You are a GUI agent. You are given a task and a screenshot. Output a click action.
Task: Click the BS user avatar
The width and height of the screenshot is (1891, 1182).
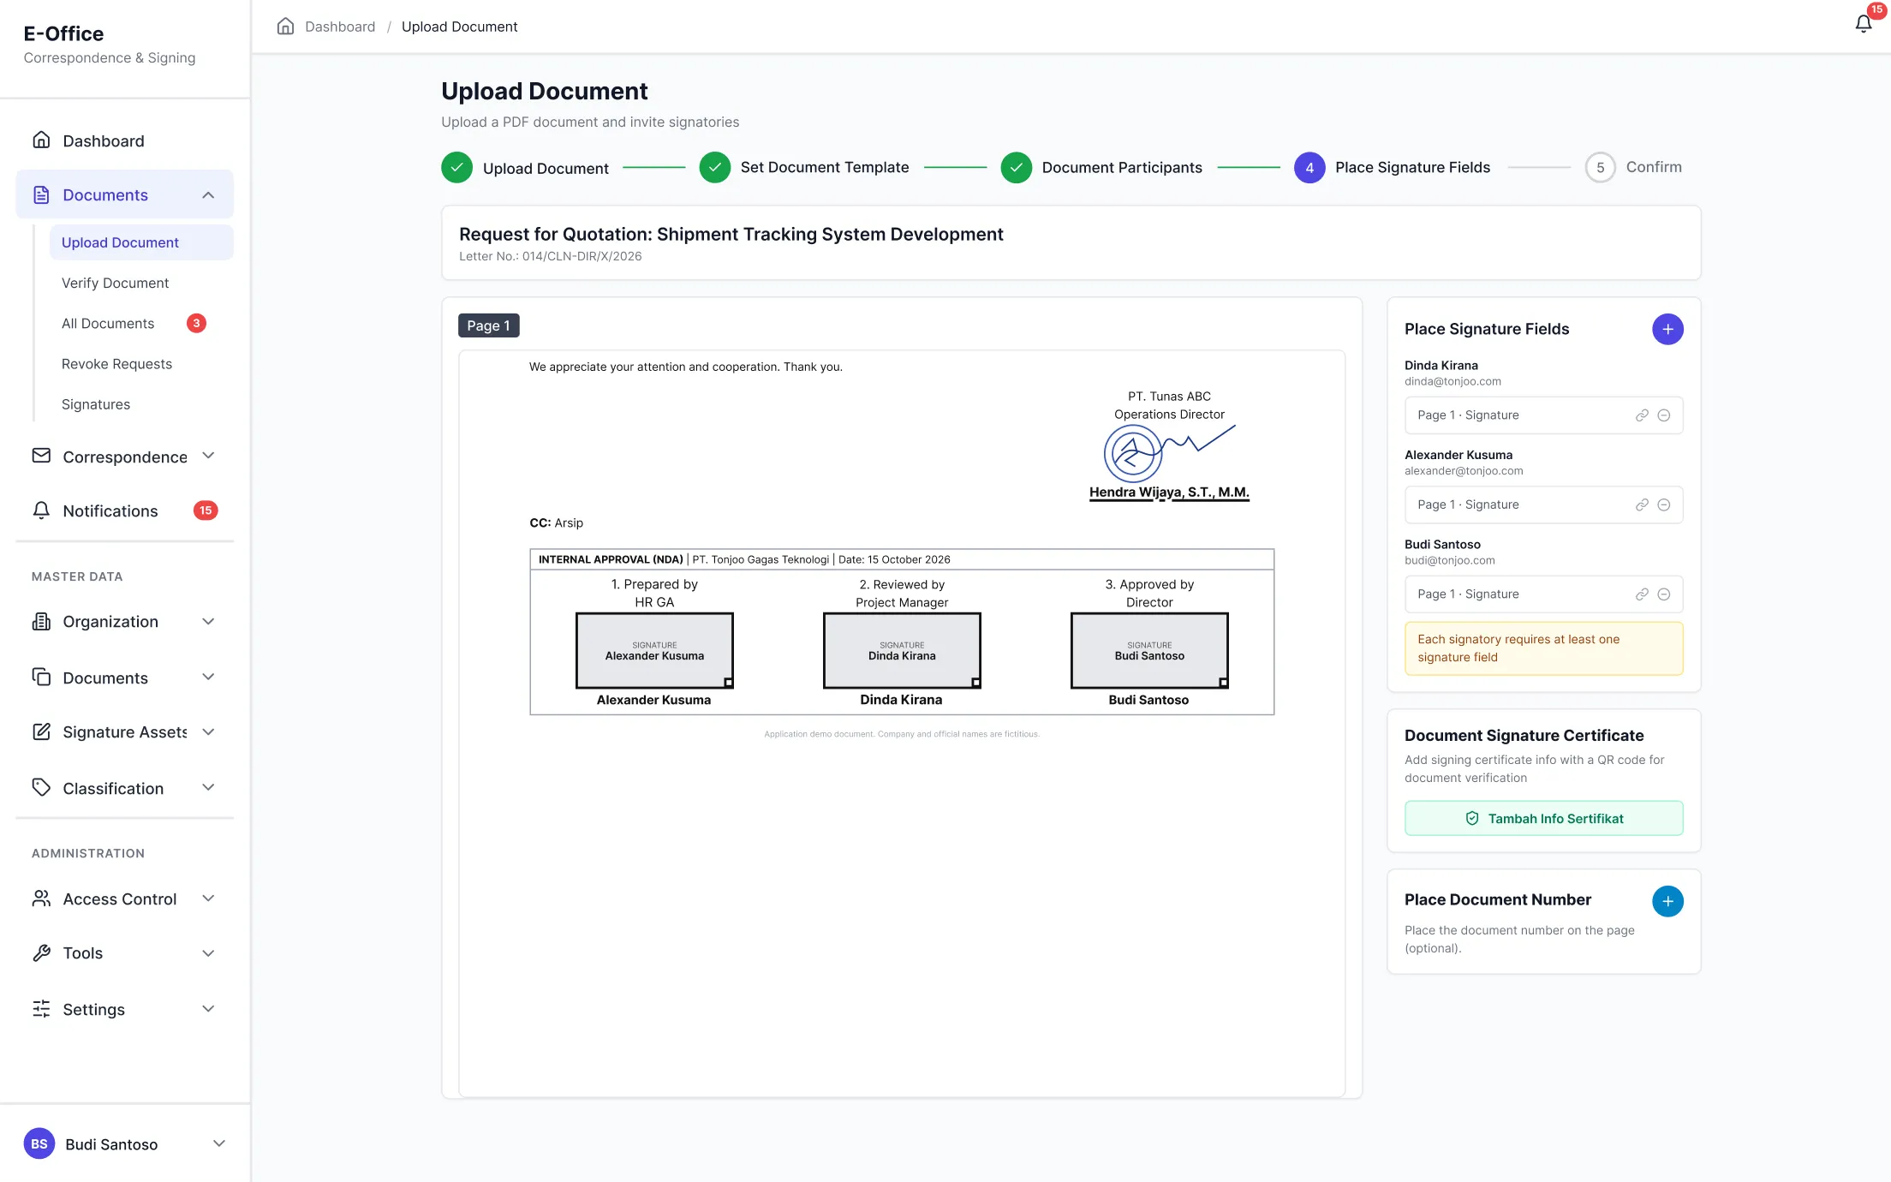pyautogui.click(x=39, y=1143)
